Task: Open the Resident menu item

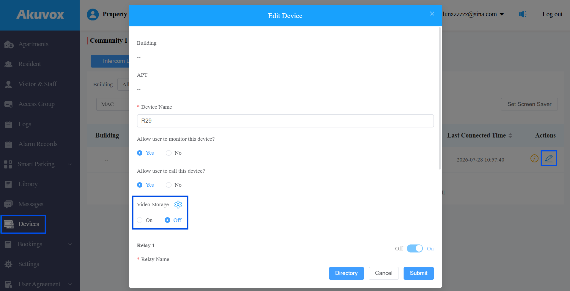Action: tap(29, 64)
